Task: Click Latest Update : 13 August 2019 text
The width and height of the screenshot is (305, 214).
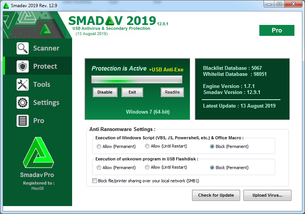Action: point(239,106)
